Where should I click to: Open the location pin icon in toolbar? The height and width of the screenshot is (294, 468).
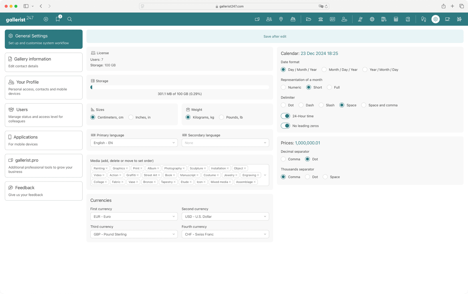[x=281, y=19]
